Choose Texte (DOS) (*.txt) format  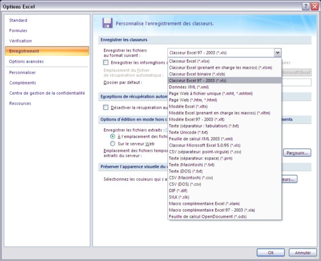(x=224, y=171)
